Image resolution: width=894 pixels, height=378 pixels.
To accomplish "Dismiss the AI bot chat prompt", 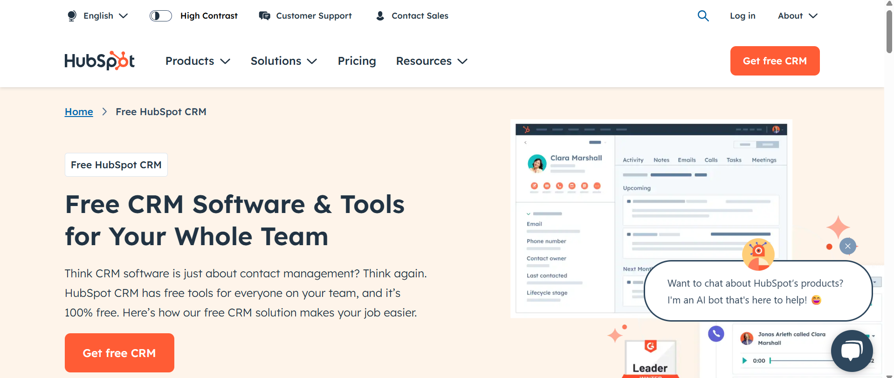I will click(x=848, y=246).
